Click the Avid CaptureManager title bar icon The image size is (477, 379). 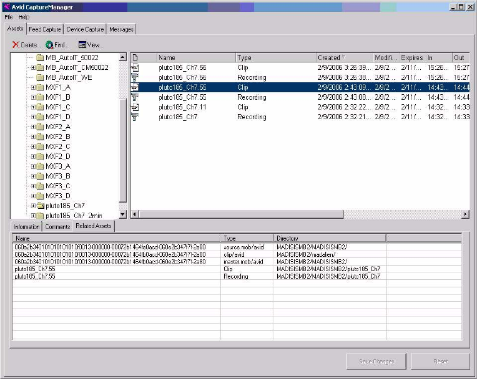point(7,7)
